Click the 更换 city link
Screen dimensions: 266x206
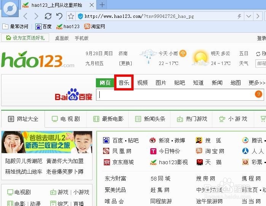coord(125,63)
